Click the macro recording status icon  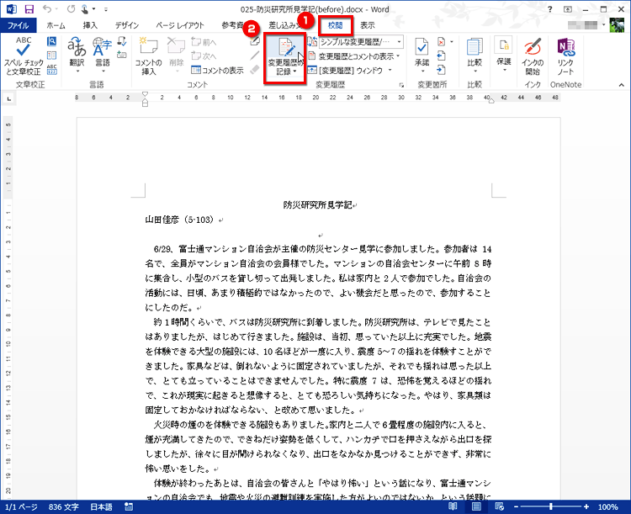tap(129, 506)
